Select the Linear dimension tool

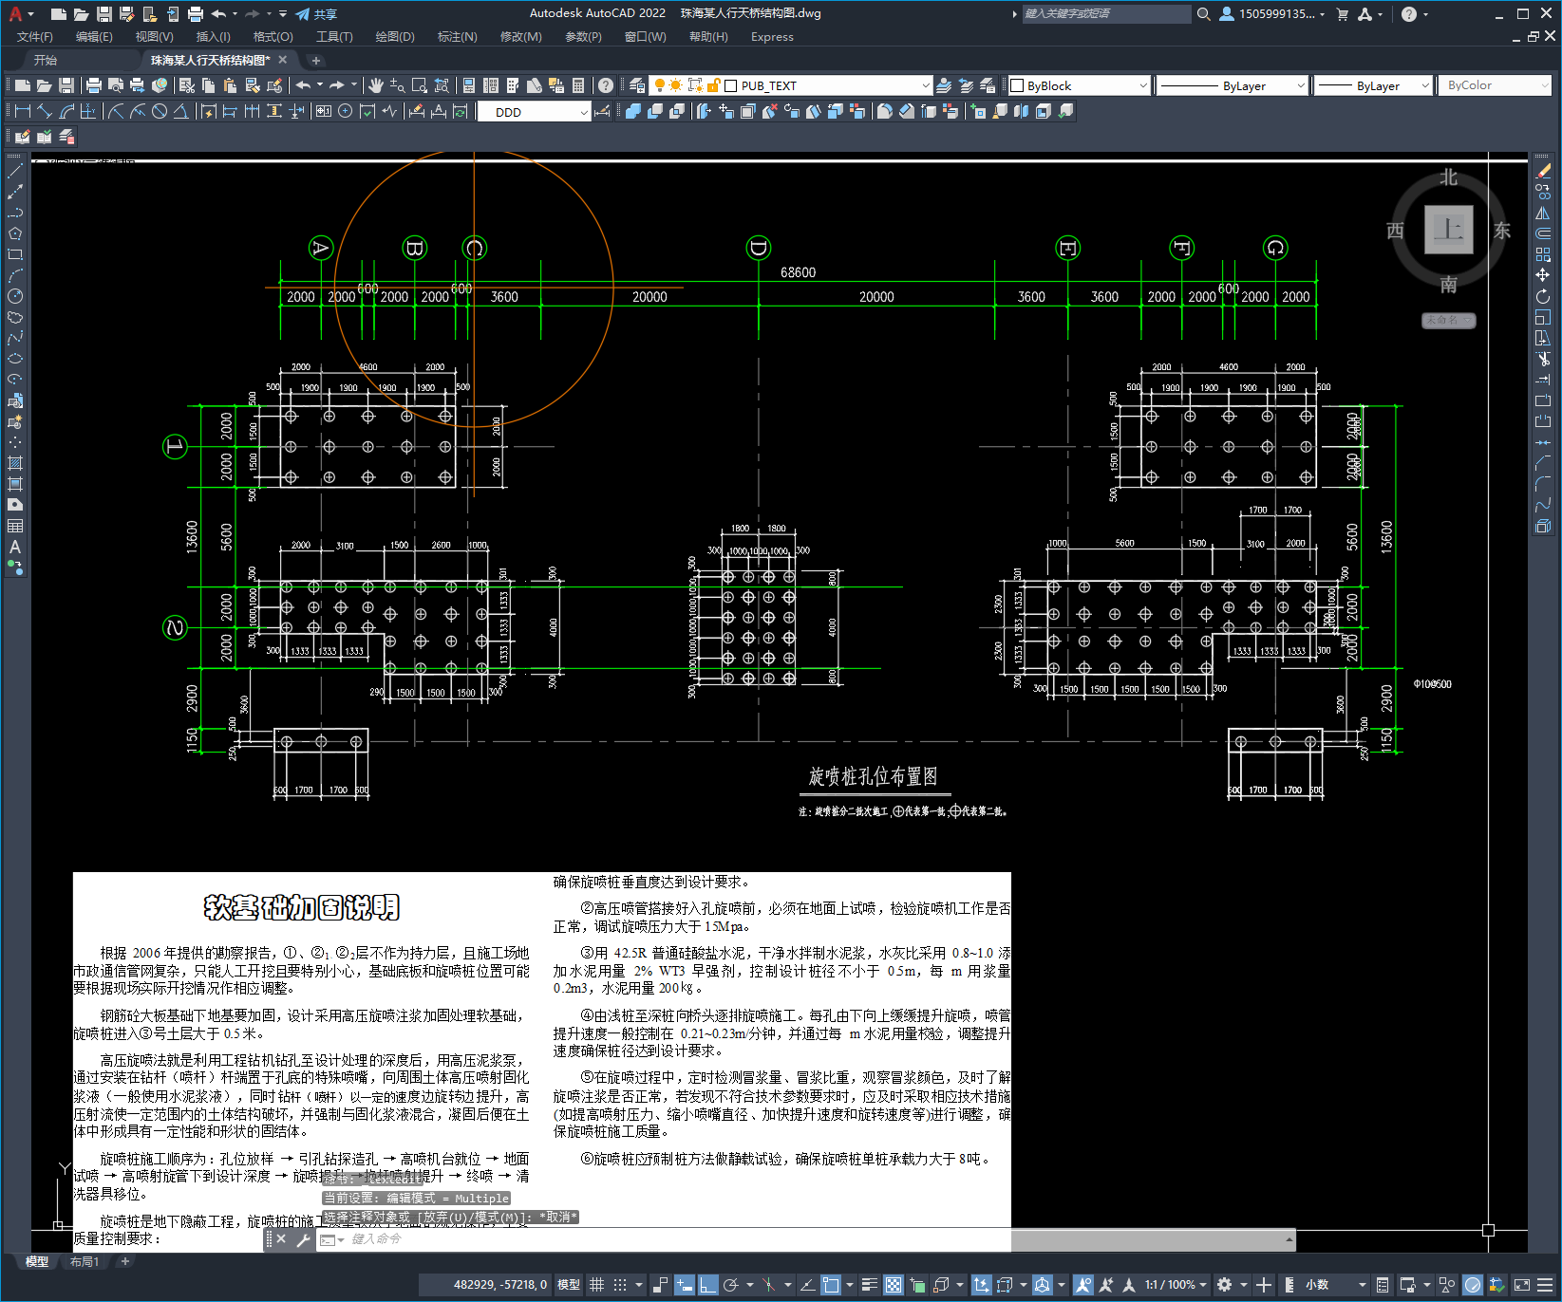(x=23, y=111)
